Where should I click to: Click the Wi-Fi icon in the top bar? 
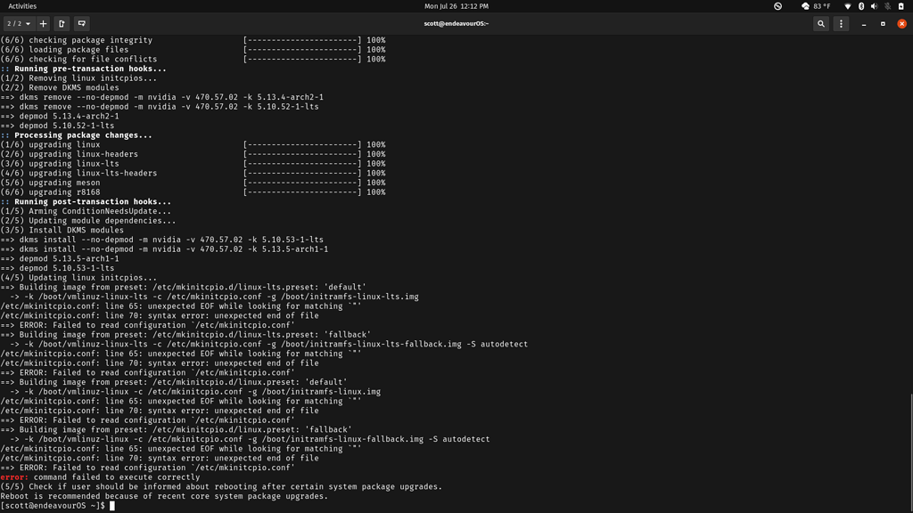[848, 6]
